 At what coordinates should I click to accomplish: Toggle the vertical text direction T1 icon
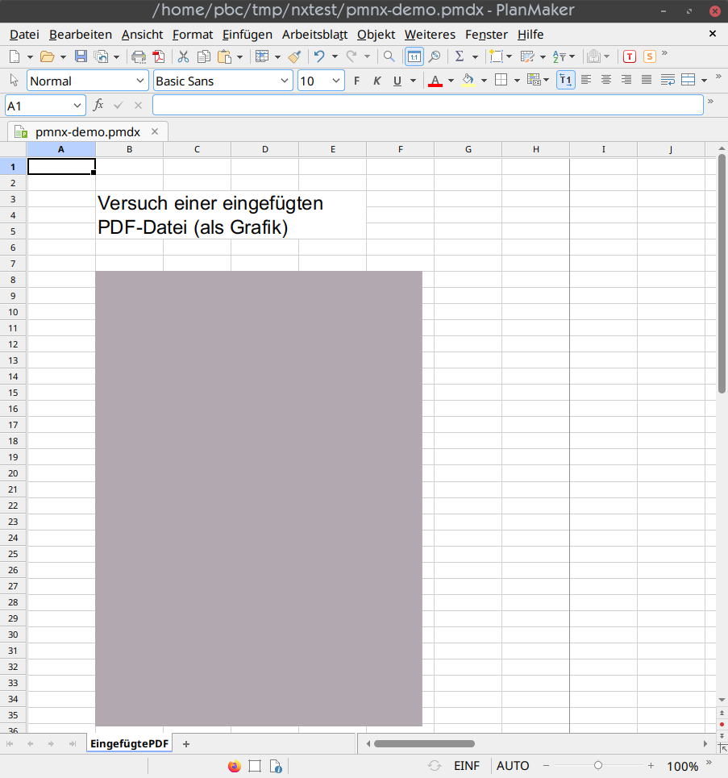point(566,80)
